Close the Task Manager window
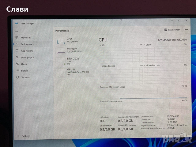 (187, 21)
